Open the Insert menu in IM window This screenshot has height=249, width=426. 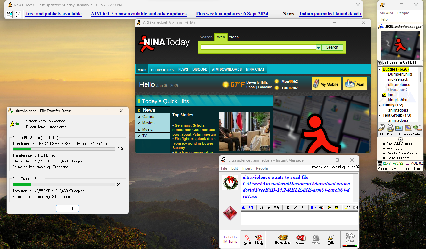click(247, 168)
